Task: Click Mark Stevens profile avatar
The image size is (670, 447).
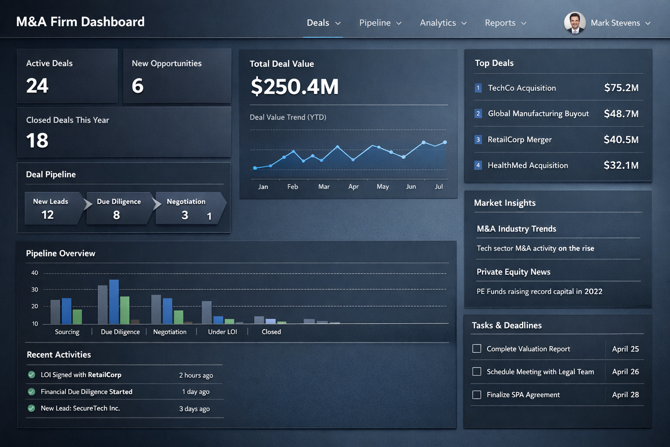Action: [x=575, y=22]
